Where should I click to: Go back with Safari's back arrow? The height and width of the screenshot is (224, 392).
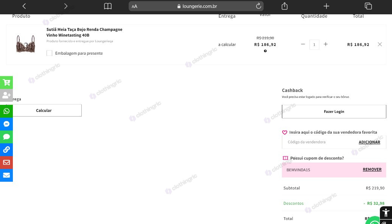[x=24, y=6]
